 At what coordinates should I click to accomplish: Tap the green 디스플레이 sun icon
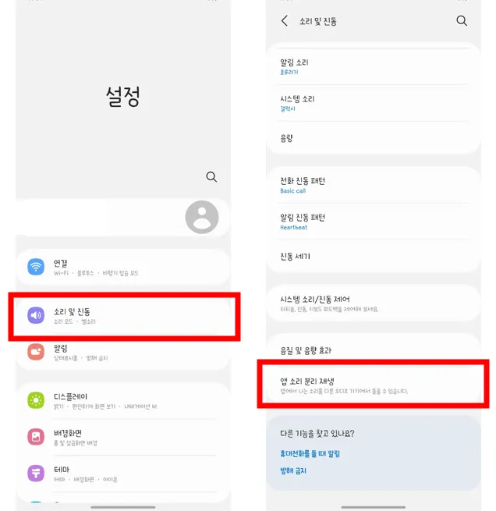coord(36,400)
